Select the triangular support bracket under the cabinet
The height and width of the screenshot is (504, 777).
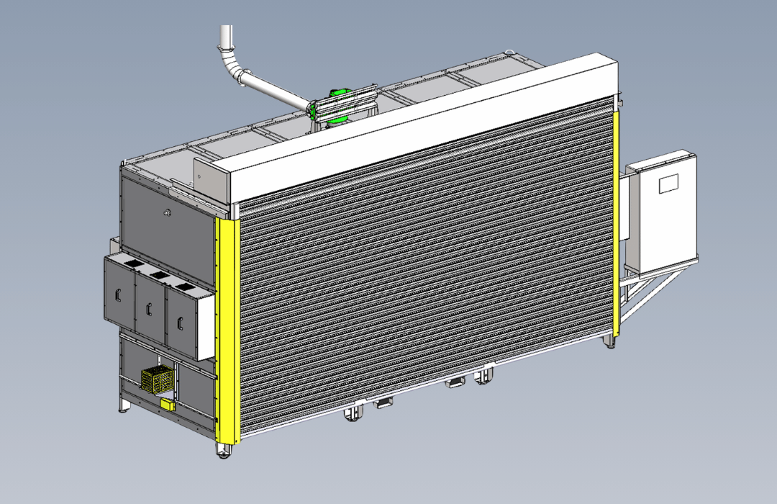(653, 292)
